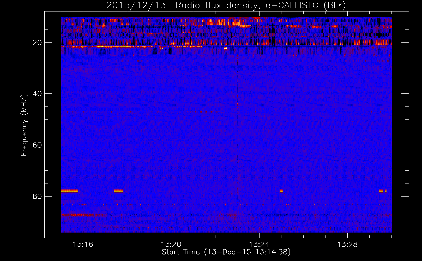Click the white burst spot near 22 MHz
The image size is (422, 261).
pyautogui.click(x=225, y=49)
